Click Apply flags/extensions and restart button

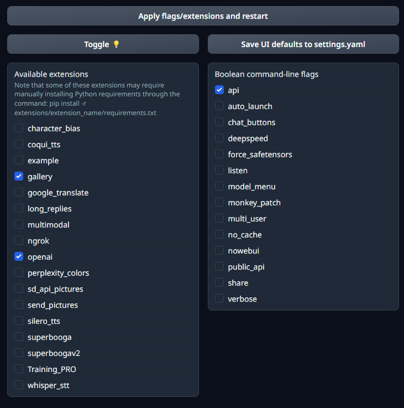coord(203,16)
